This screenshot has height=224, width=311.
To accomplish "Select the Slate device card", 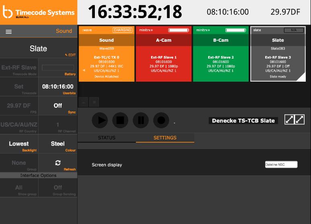I will [278, 54].
